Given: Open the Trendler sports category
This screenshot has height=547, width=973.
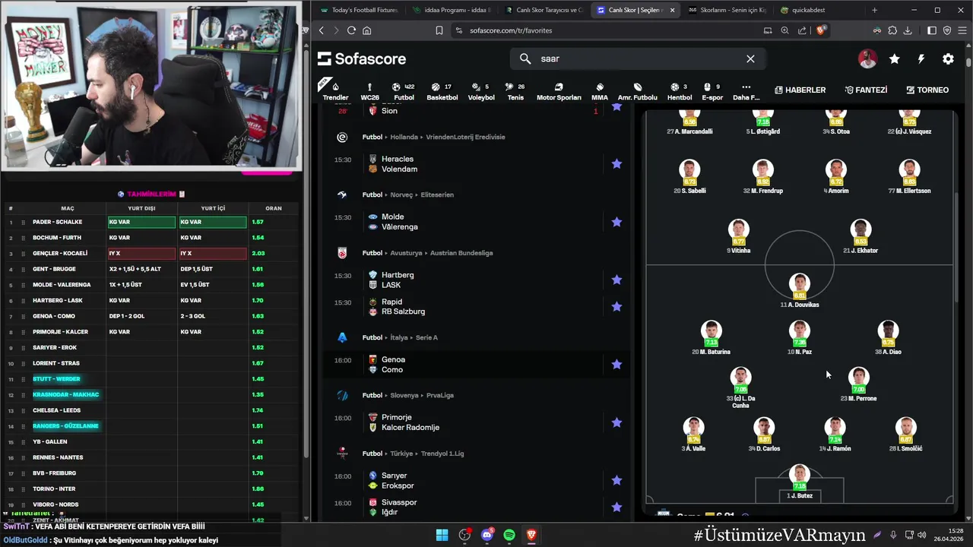Looking at the screenshot, I should 335,91.
